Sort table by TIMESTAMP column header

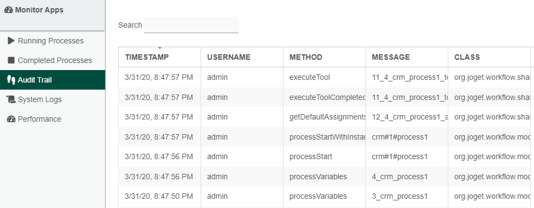click(x=147, y=57)
